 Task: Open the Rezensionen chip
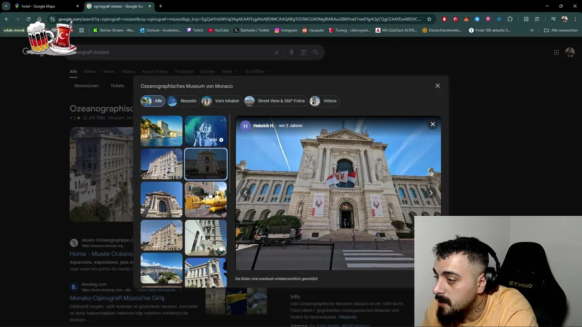(x=86, y=86)
